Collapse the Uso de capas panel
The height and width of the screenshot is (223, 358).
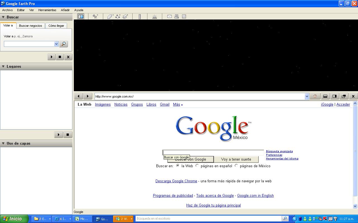pos(3,143)
